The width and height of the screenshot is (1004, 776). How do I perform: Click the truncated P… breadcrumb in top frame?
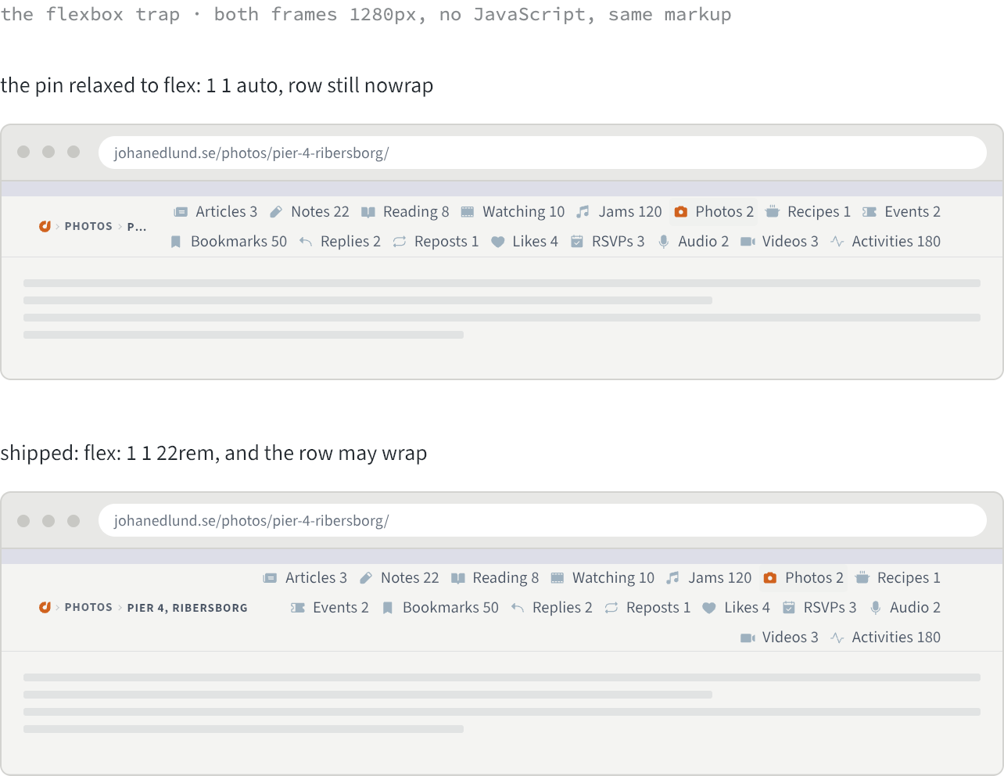tap(137, 227)
